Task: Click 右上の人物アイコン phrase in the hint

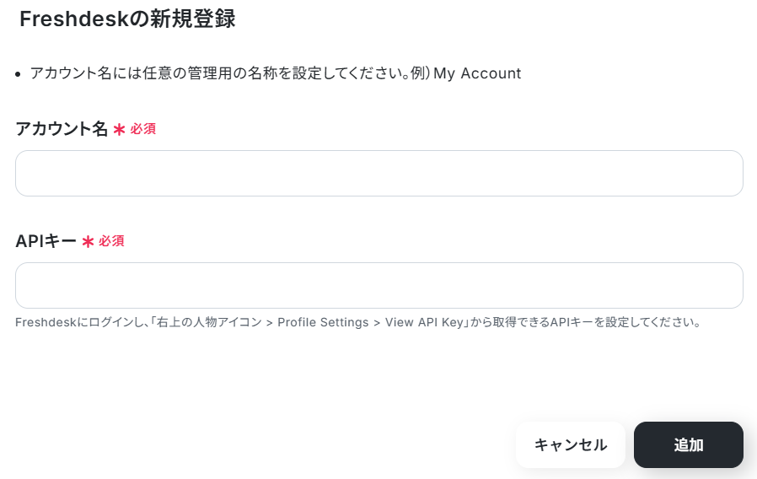Action: (209, 322)
